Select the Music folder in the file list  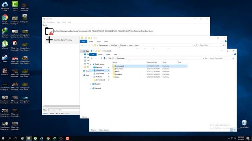click(117, 71)
